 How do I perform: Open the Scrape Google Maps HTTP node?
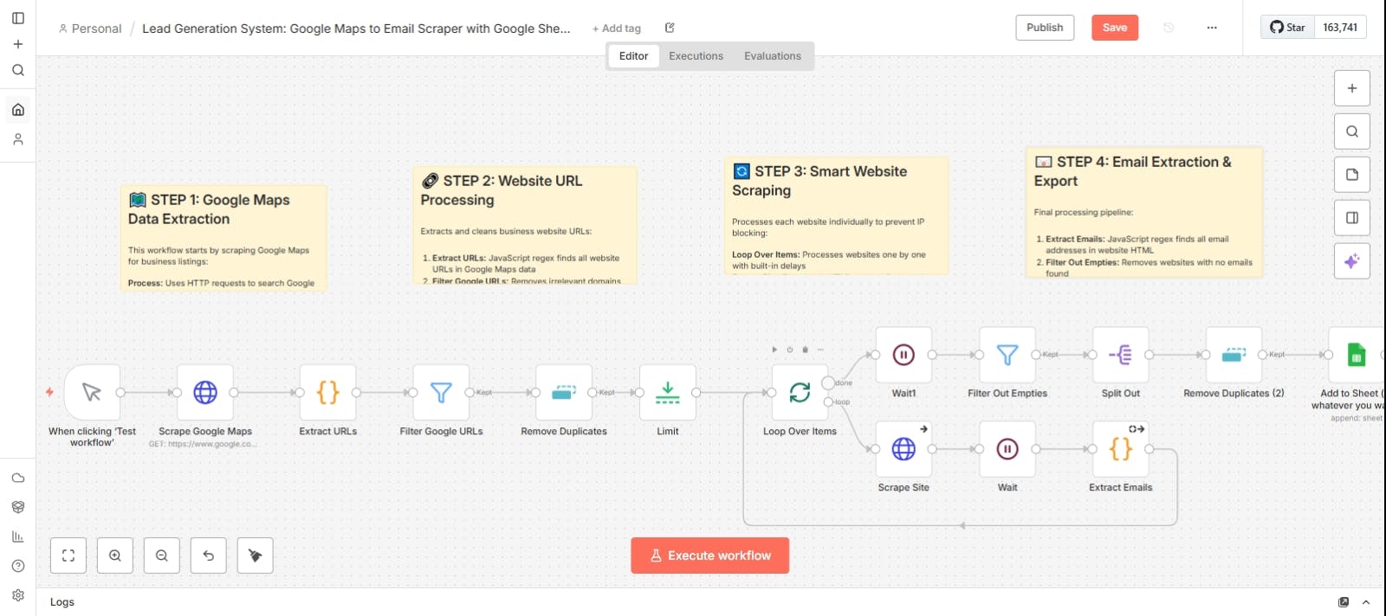(205, 393)
